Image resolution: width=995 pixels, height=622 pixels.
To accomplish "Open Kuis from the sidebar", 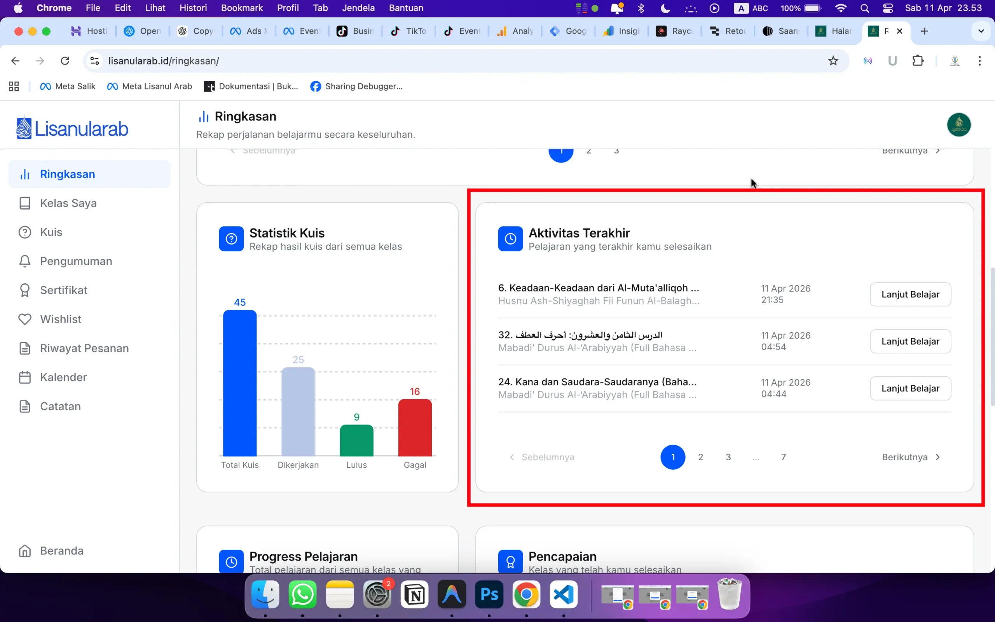I will tap(51, 232).
